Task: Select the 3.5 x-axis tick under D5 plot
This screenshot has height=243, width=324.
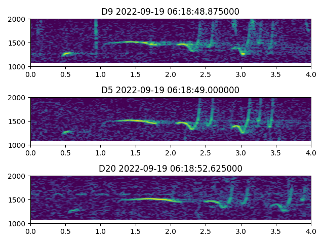Action: coord(276,152)
